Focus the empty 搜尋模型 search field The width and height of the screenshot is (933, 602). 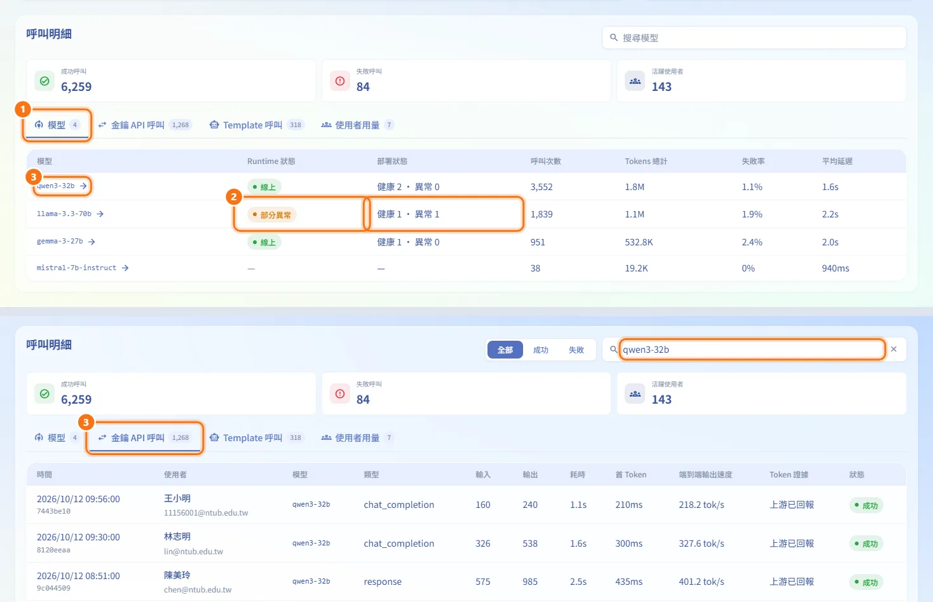(754, 38)
